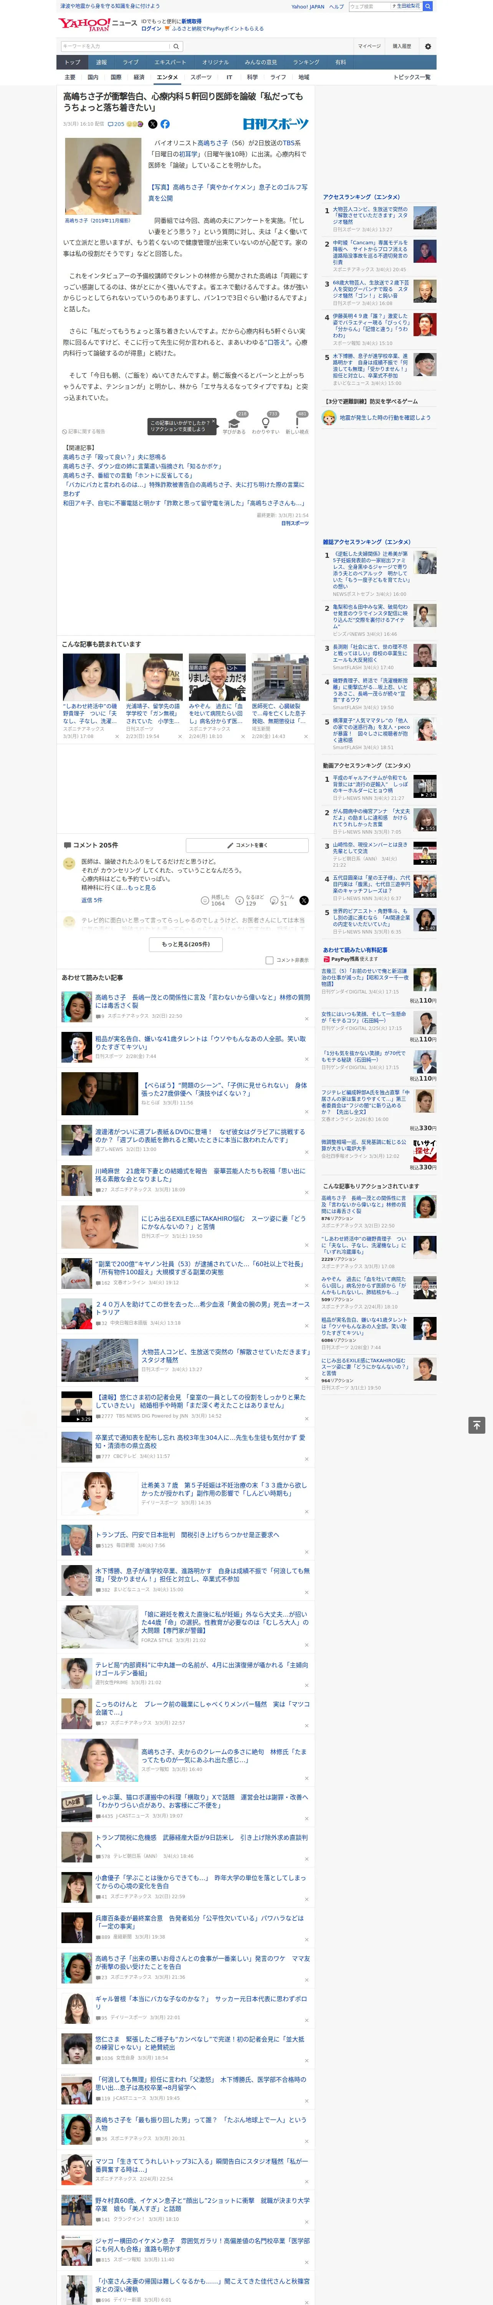The height and width of the screenshot is (2305, 493).
Task: Open settings via the gear icon
Action: pos(427,46)
